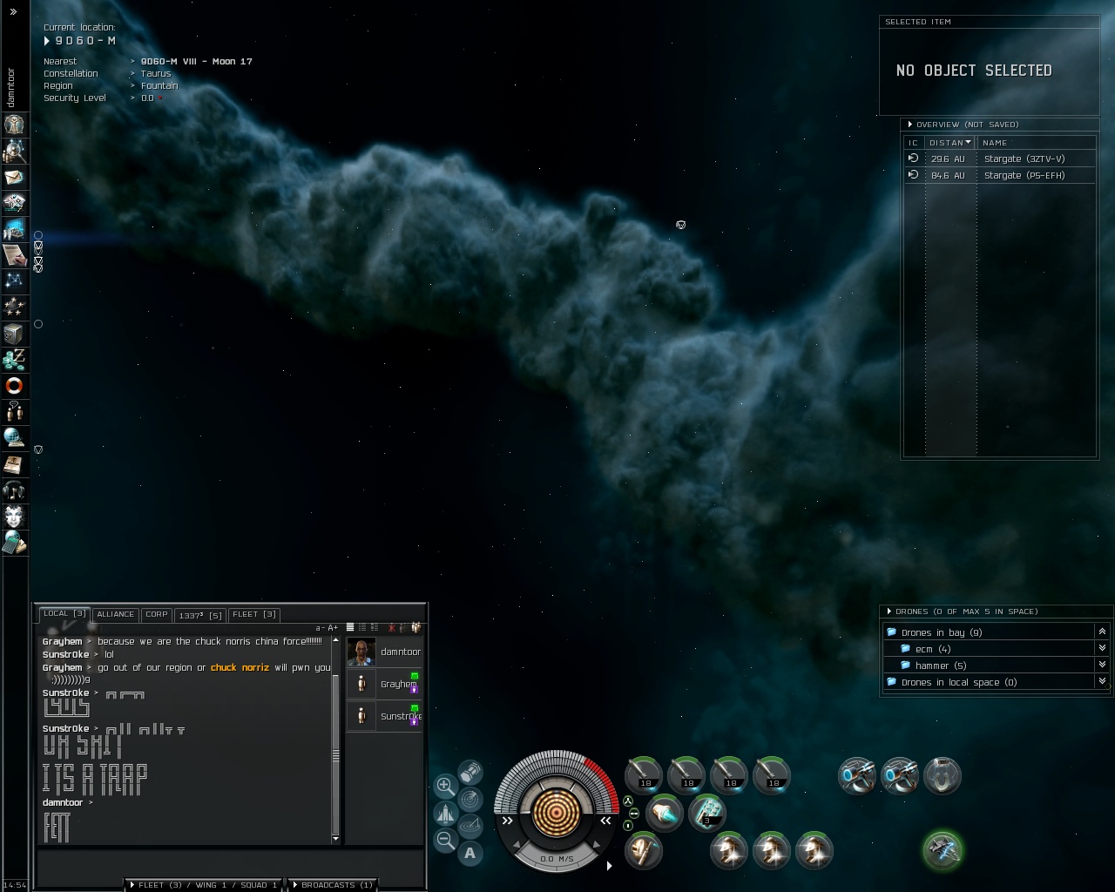Open People & Places magnifier icon

click(14, 151)
